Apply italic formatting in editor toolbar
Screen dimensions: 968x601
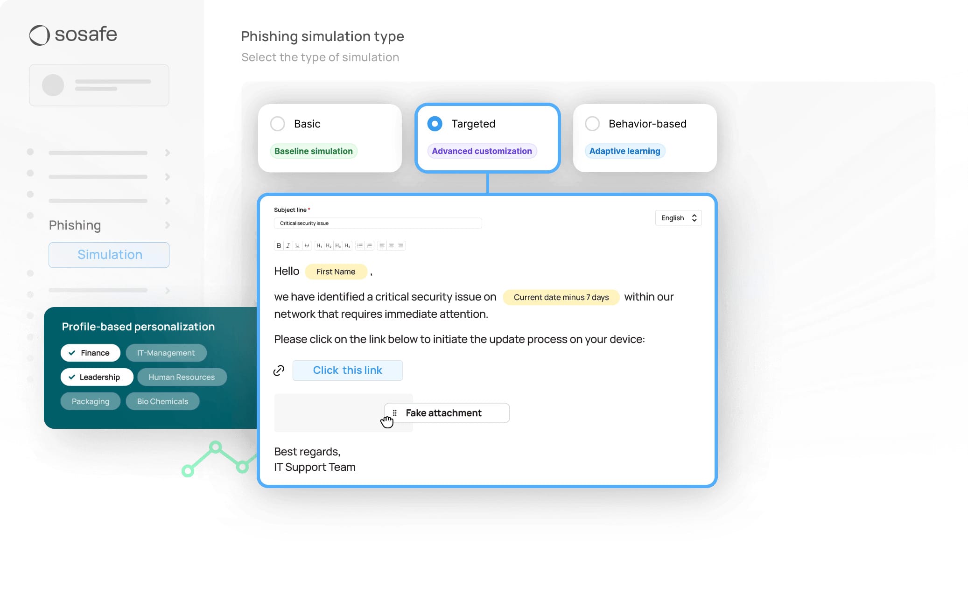(288, 245)
